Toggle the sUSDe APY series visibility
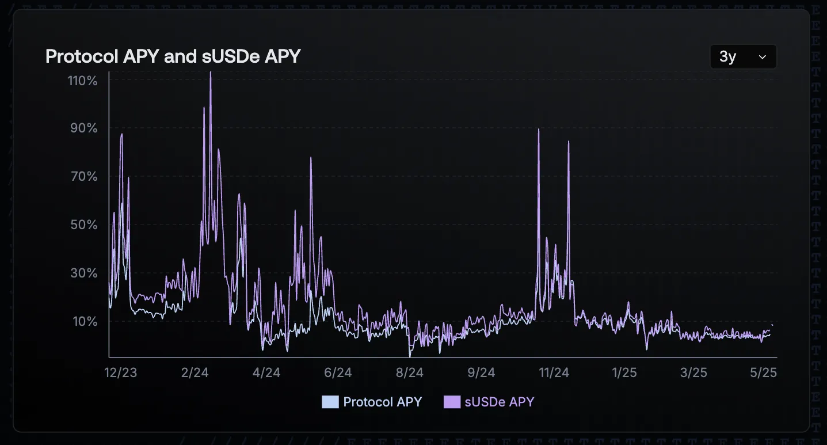Image resolution: width=827 pixels, height=445 pixels. pyautogui.click(x=489, y=402)
